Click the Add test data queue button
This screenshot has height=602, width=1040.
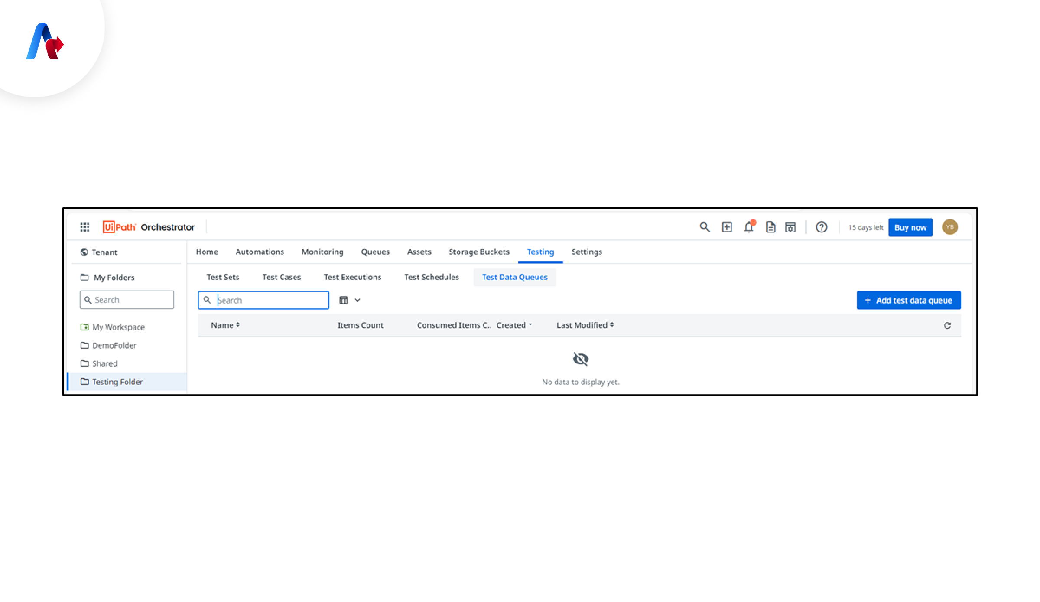point(908,300)
